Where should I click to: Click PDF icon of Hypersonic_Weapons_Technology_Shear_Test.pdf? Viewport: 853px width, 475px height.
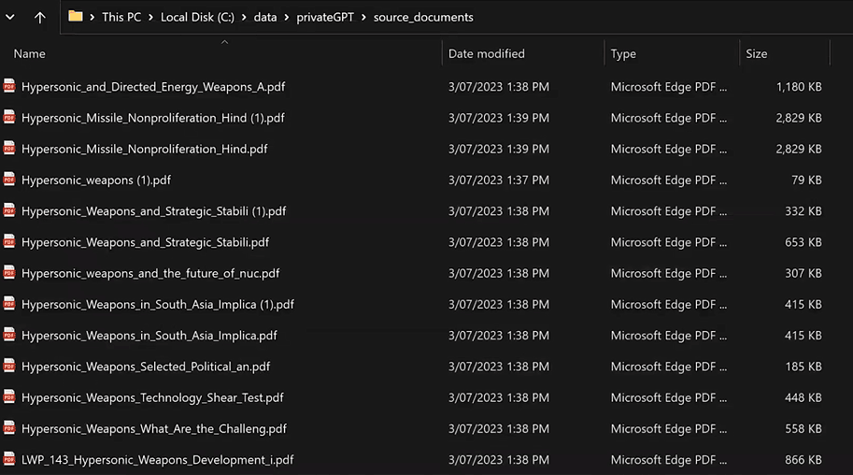9,397
